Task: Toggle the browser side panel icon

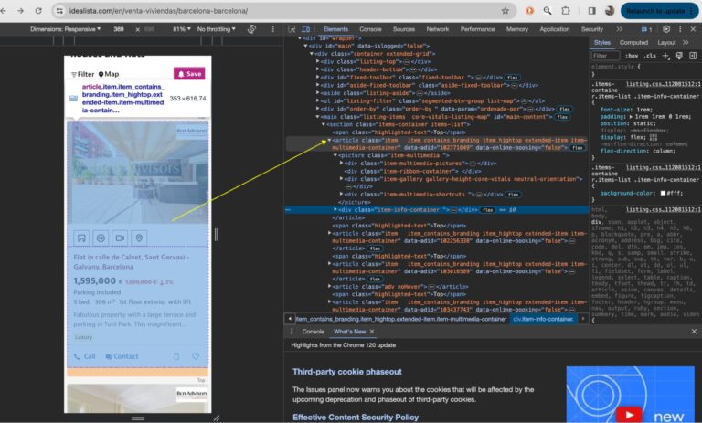Action: click(x=591, y=11)
